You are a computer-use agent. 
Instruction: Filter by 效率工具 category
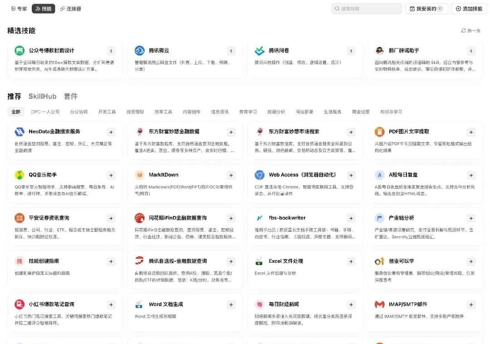(163, 112)
